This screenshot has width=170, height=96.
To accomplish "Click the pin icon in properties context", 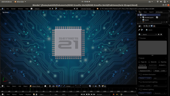I will [x=139, y=30].
